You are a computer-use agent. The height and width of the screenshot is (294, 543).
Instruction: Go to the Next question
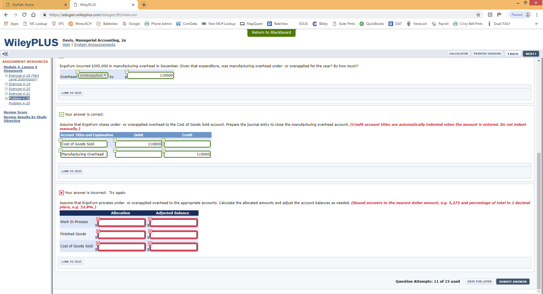531,54
